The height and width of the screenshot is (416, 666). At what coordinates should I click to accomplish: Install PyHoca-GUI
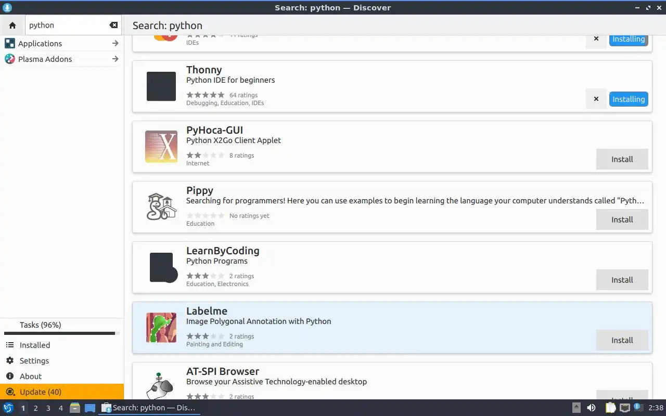pos(622,159)
